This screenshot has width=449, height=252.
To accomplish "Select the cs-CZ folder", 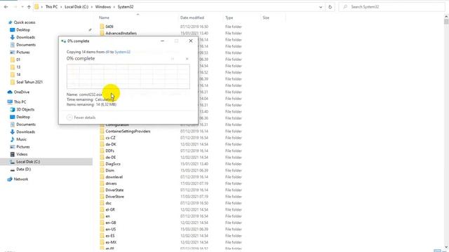I will tap(110, 138).
